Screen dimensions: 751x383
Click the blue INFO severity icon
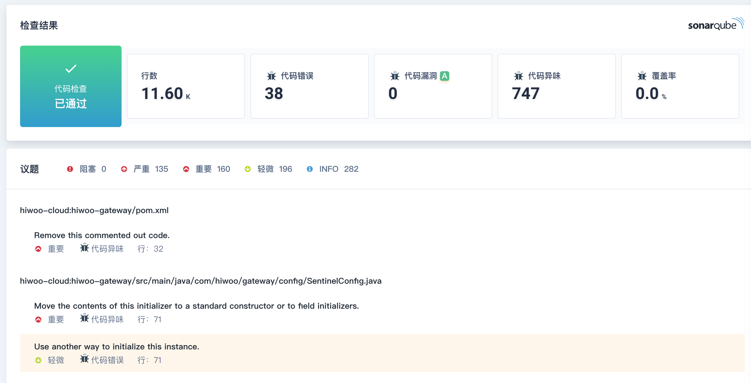[x=309, y=169]
